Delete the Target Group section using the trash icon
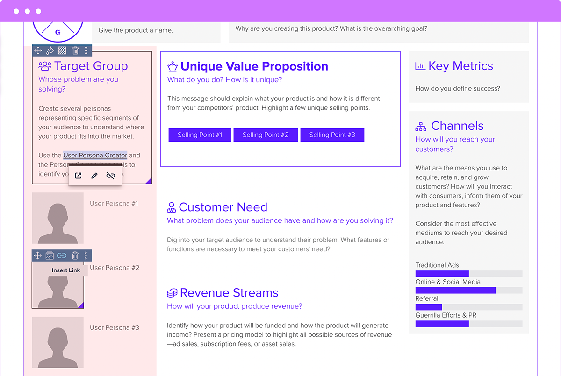Screen dimensions: 561x376 click(x=75, y=50)
